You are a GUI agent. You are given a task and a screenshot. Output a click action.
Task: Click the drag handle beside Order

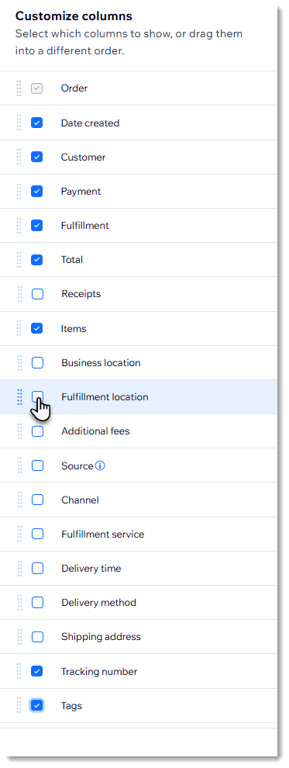click(19, 88)
